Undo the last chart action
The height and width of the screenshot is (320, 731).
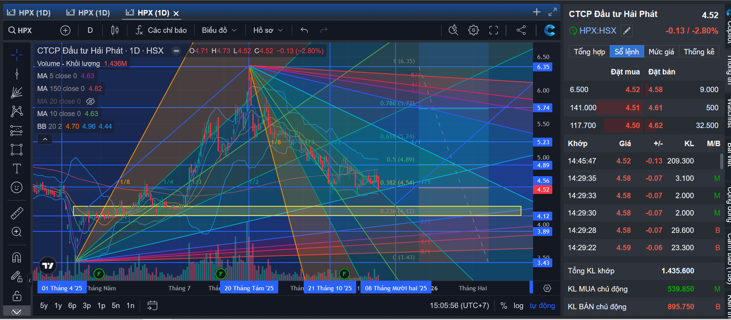[304, 30]
